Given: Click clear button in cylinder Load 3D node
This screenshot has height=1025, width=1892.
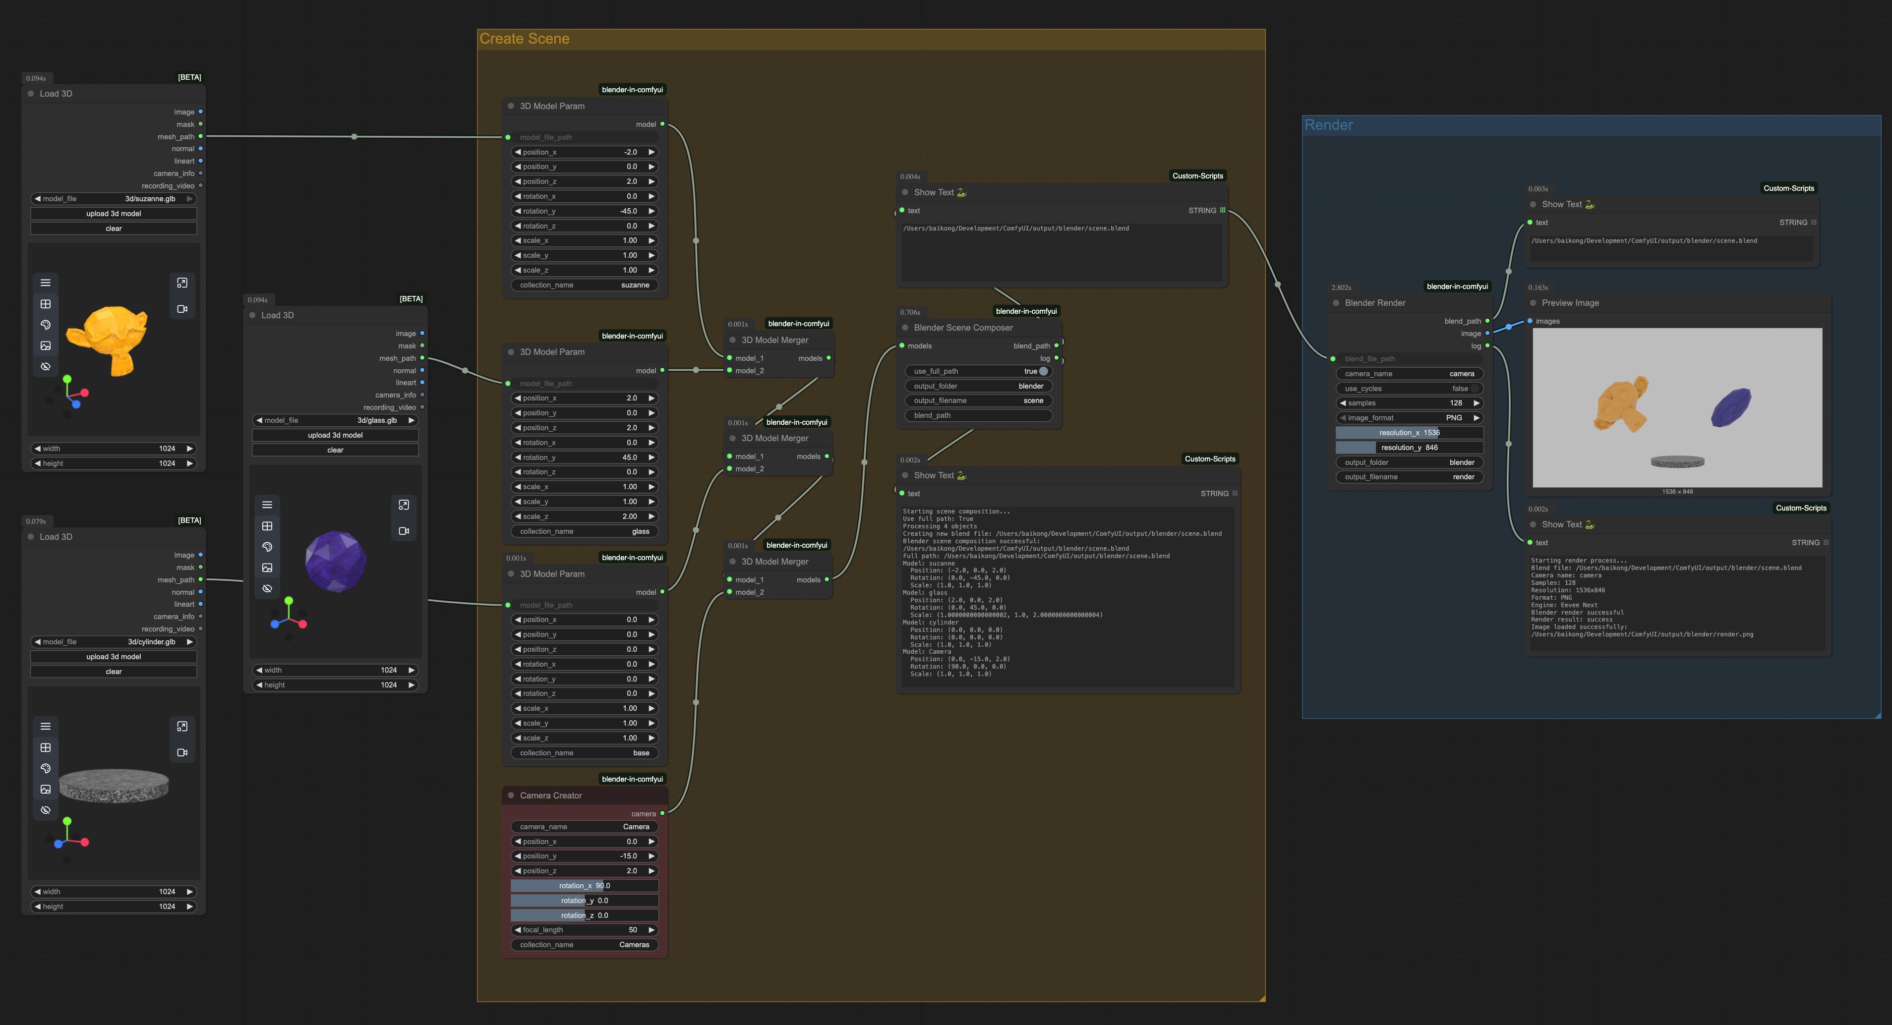Looking at the screenshot, I should (114, 672).
